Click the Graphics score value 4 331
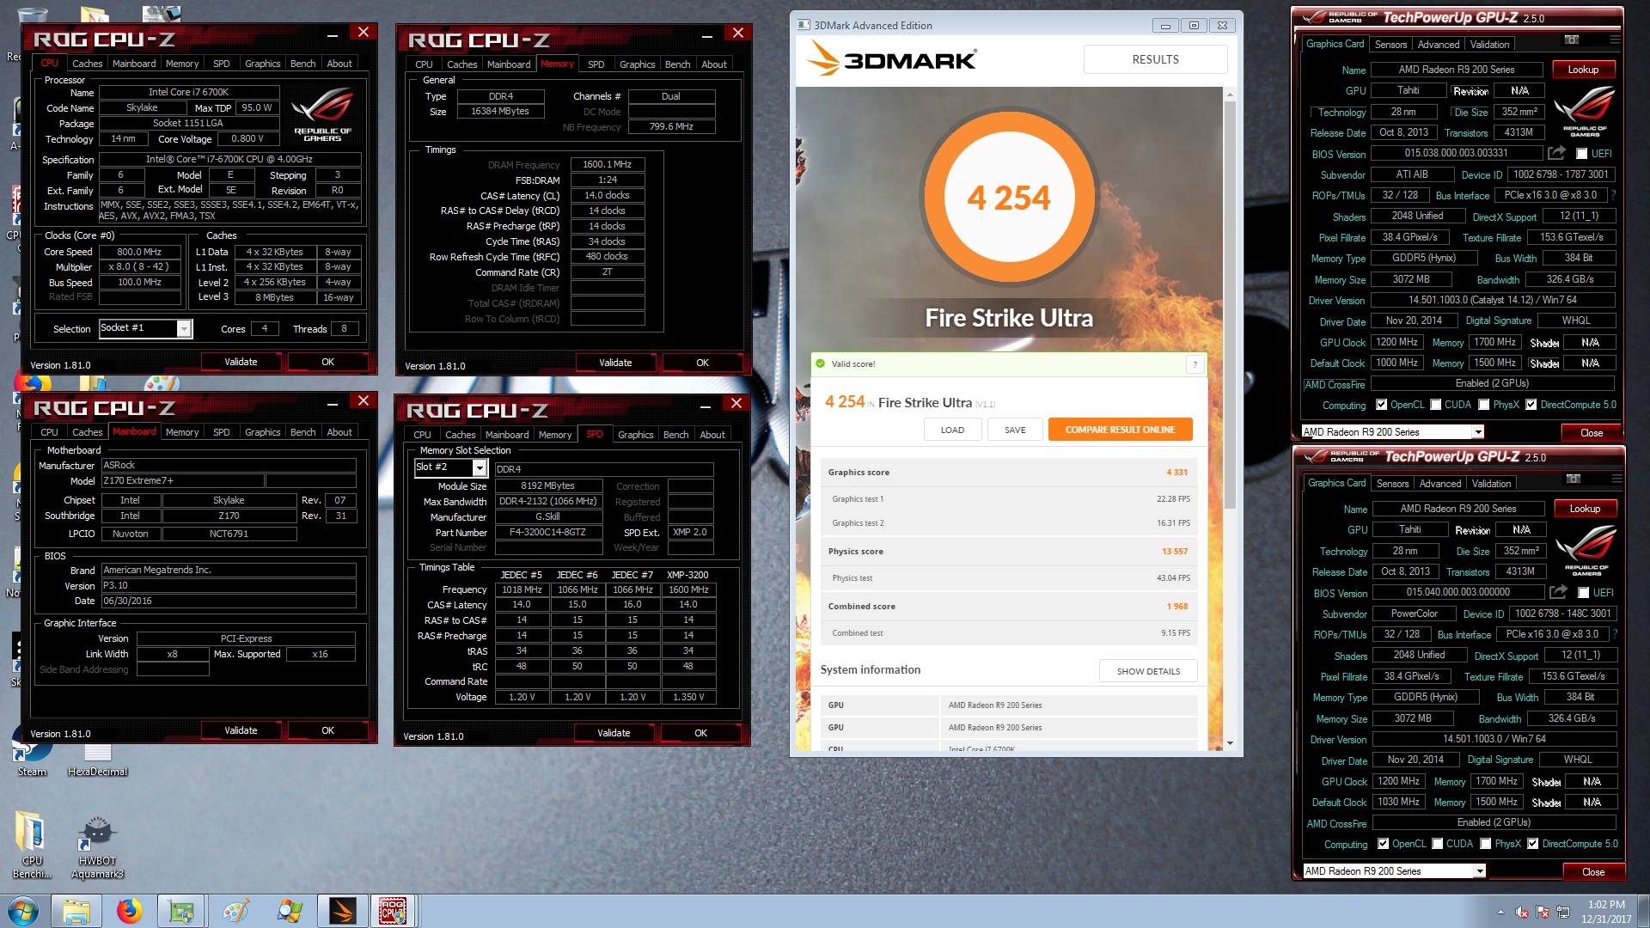This screenshot has height=928, width=1650. pos(1176,473)
